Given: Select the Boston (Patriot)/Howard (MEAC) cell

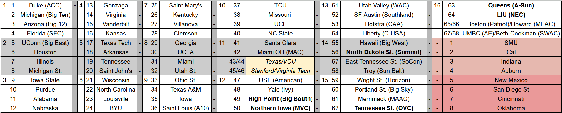Looking at the screenshot, I should pos(511,24).
